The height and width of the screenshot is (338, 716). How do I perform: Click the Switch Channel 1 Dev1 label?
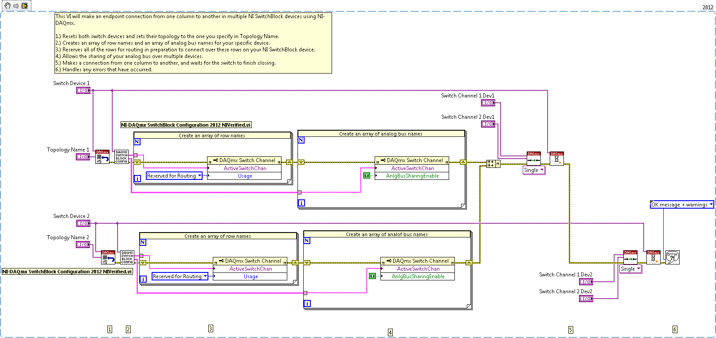click(x=468, y=96)
